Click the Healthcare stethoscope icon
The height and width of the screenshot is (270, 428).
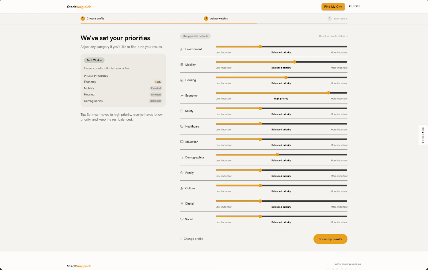click(182, 126)
